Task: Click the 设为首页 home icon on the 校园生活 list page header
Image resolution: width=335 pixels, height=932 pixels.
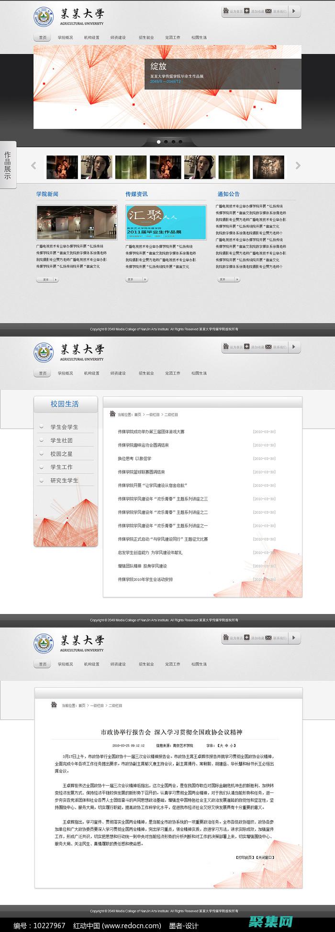Action: (x=226, y=346)
